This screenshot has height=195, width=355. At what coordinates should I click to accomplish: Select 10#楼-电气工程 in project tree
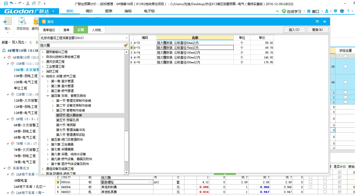click(x=26, y=82)
